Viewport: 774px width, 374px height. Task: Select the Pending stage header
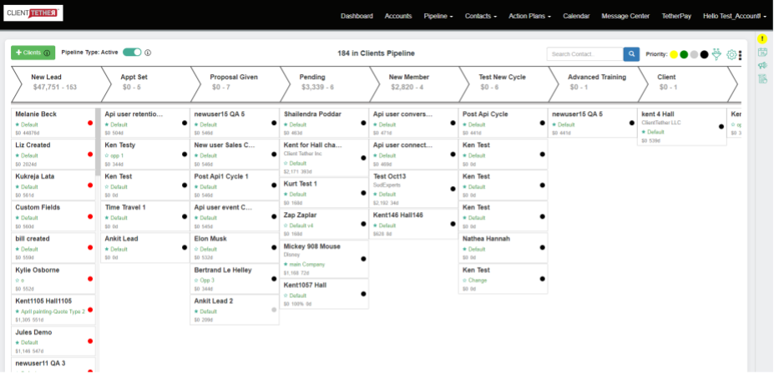[324, 84]
